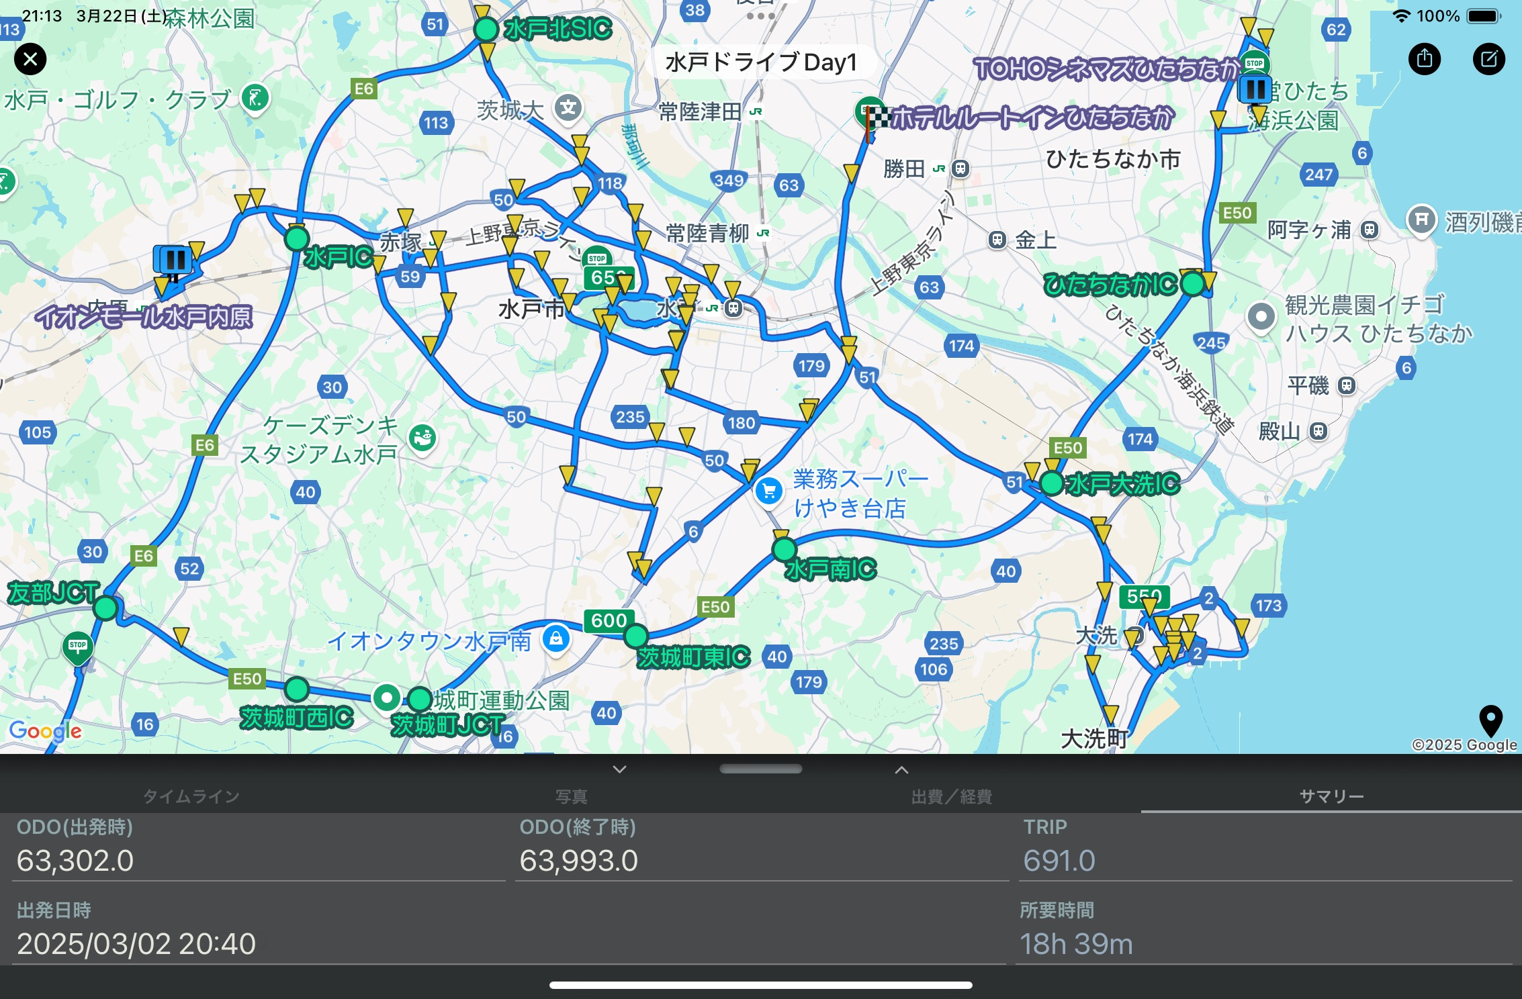Screen dimensions: 1522x999
Task: Tap the 酒列磯前 shrine icon
Action: pos(1421,220)
